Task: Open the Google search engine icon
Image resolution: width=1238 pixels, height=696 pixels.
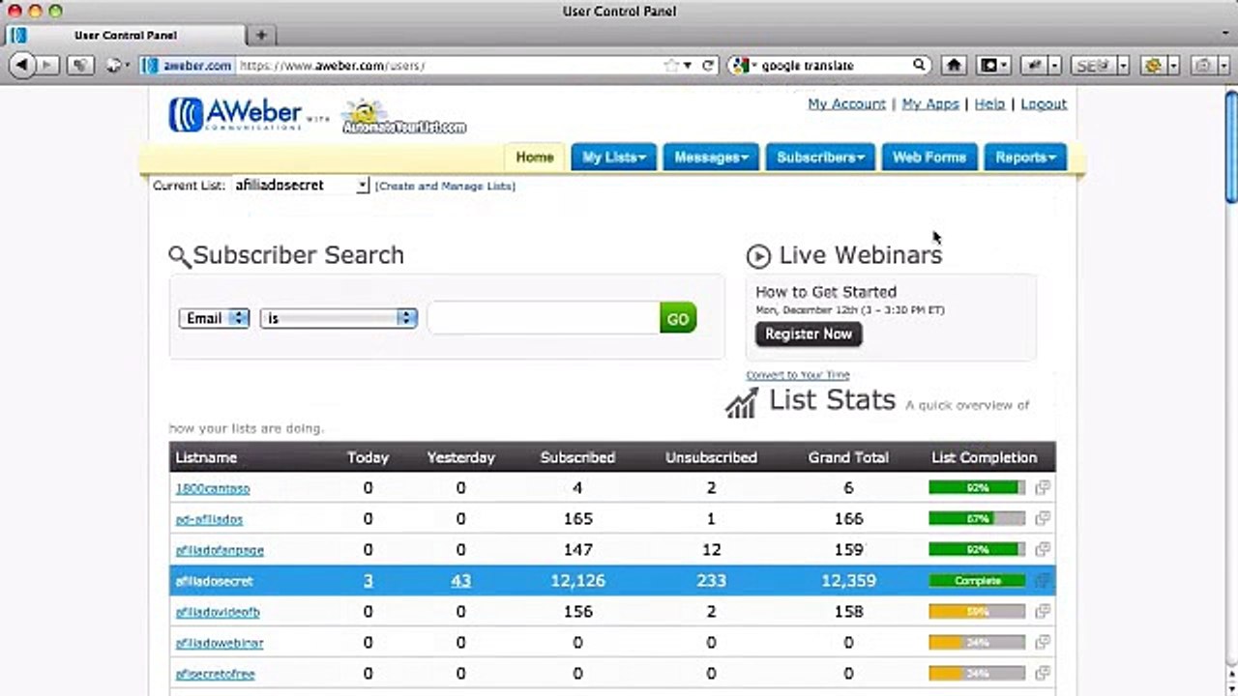Action: click(x=740, y=66)
